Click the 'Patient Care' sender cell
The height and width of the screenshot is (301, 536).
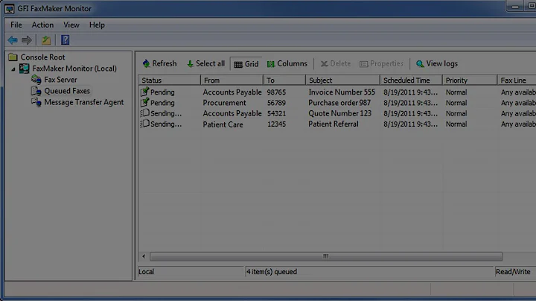223,124
